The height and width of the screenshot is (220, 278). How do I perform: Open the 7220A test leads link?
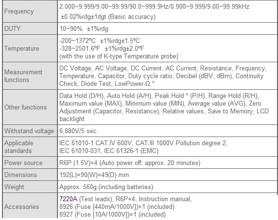point(68,199)
